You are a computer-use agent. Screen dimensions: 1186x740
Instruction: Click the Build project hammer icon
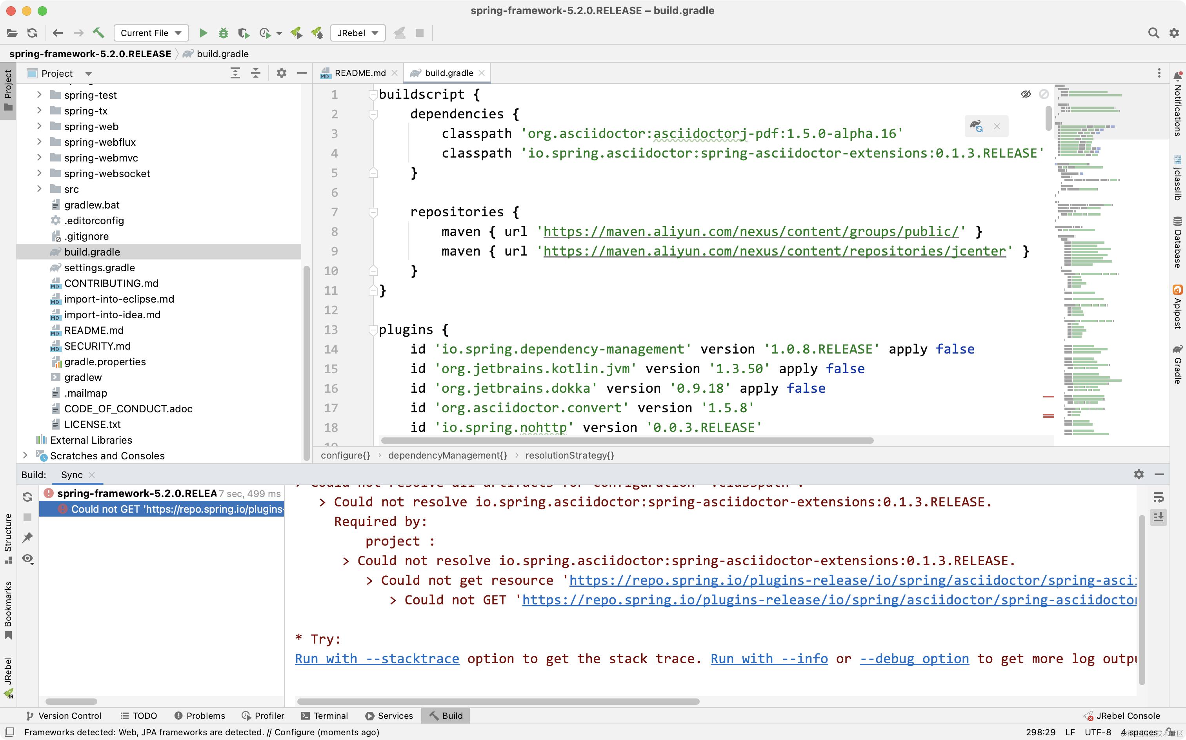[x=98, y=33]
